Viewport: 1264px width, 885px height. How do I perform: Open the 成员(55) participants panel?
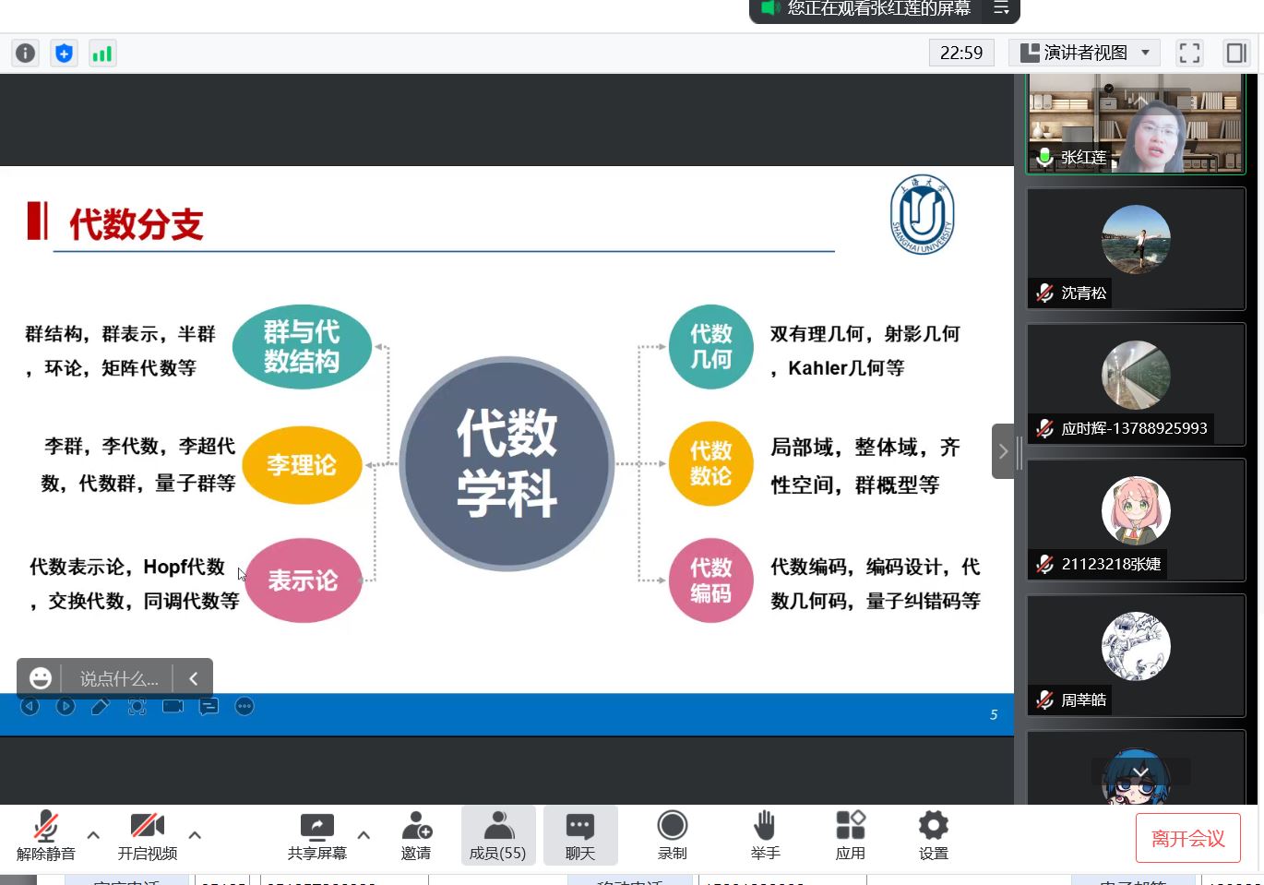click(x=497, y=835)
